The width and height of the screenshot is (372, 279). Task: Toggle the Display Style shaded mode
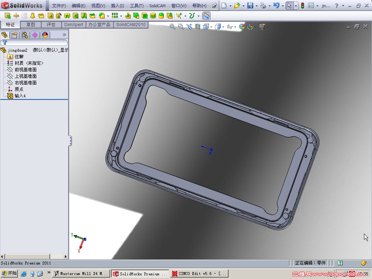pyautogui.click(x=218, y=26)
